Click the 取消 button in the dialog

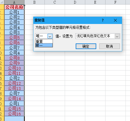coord(109,46)
